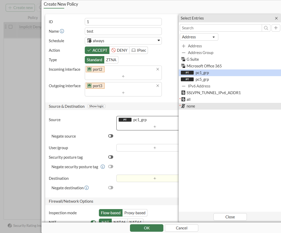Click the search magnifier icon in Select Entries
Viewport: 281px width, 233px height.
pyautogui.click(x=266, y=28)
